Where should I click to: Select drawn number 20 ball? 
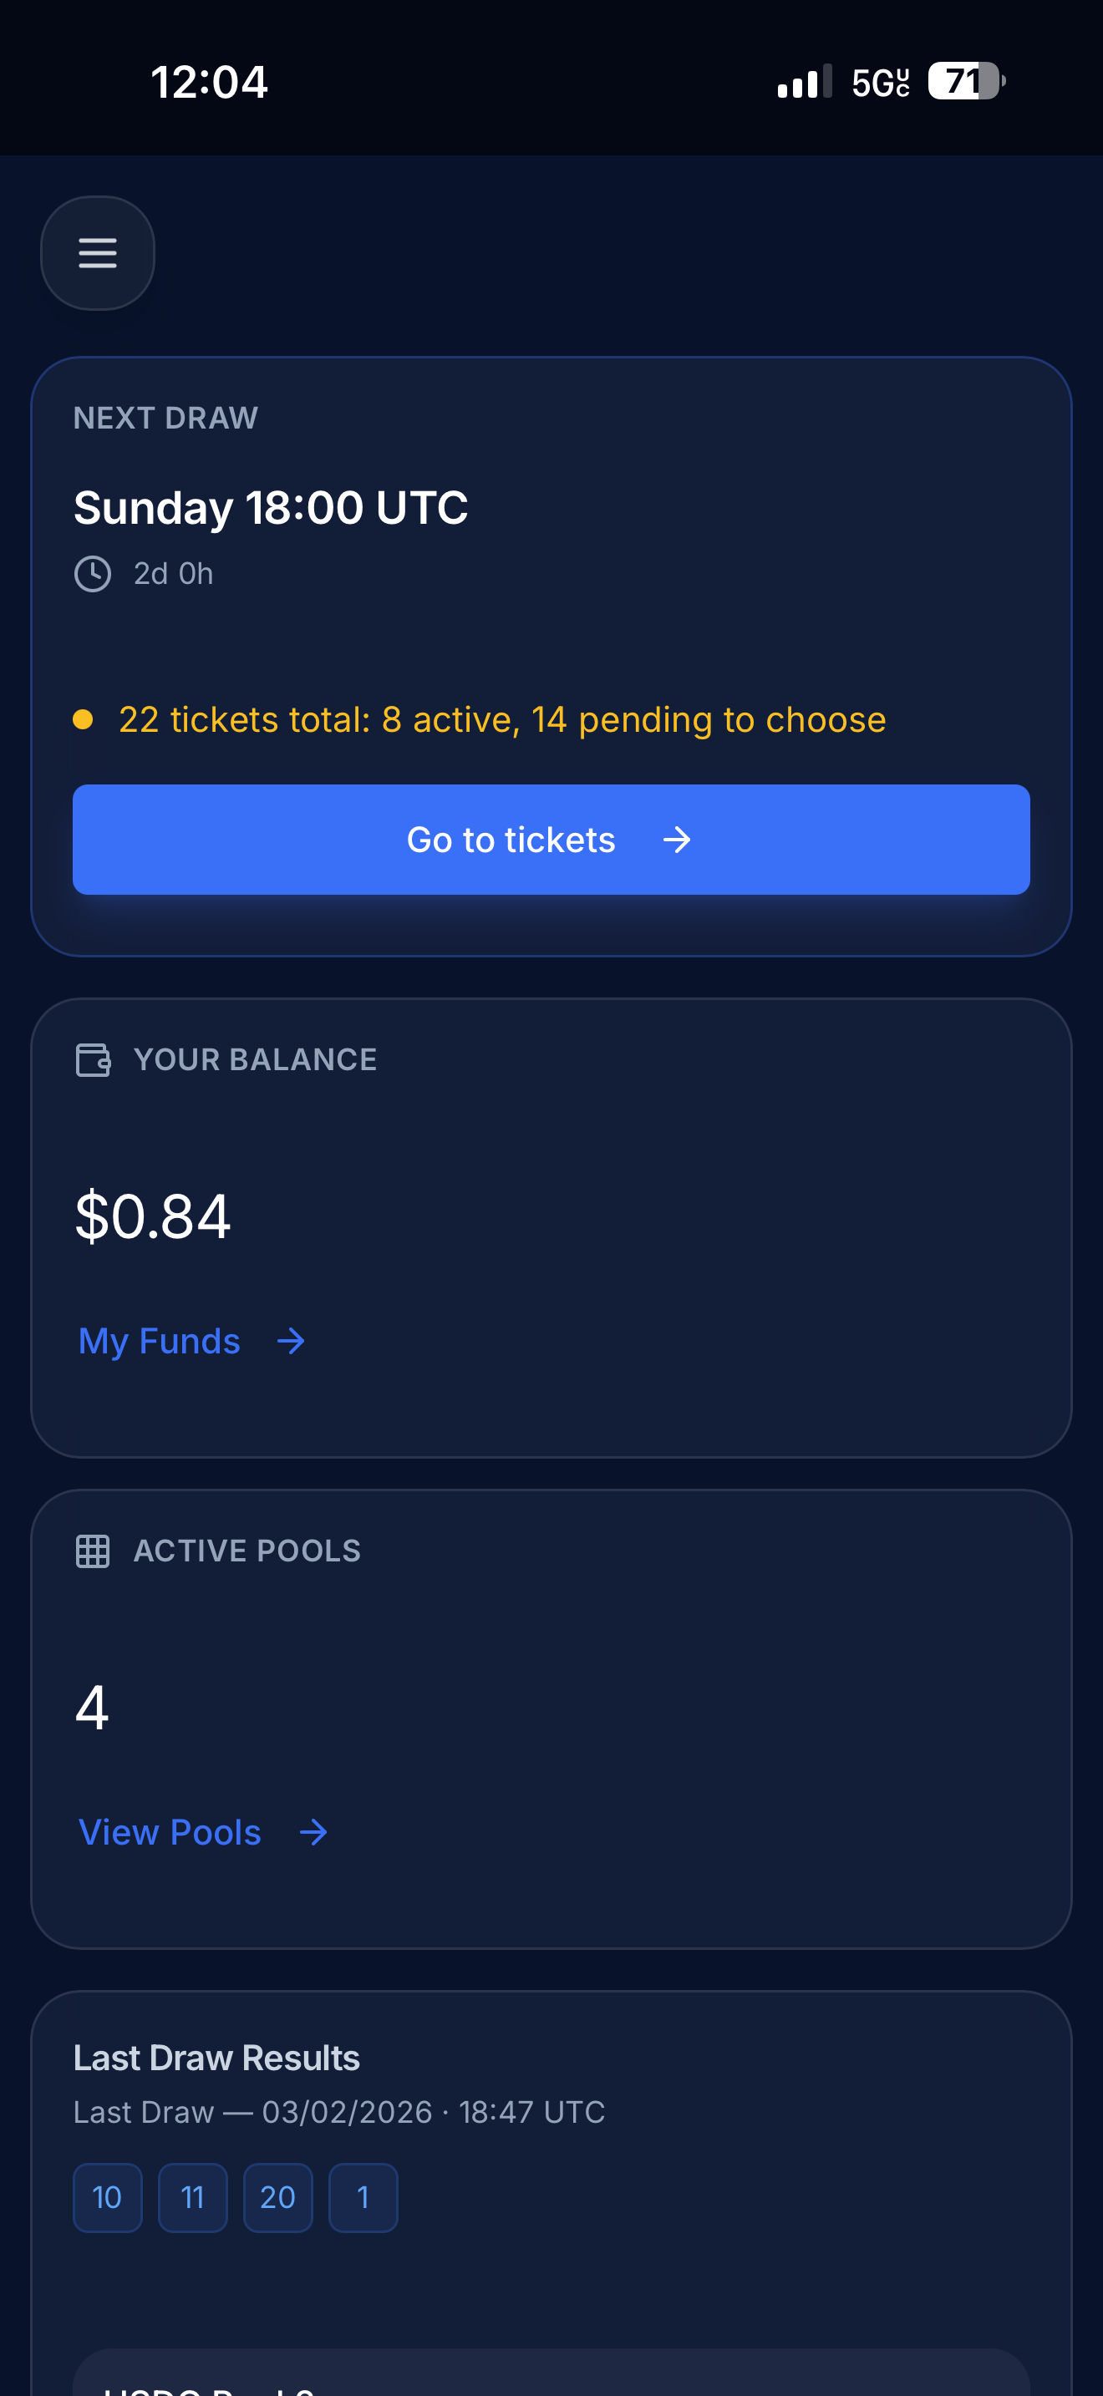pos(278,2197)
